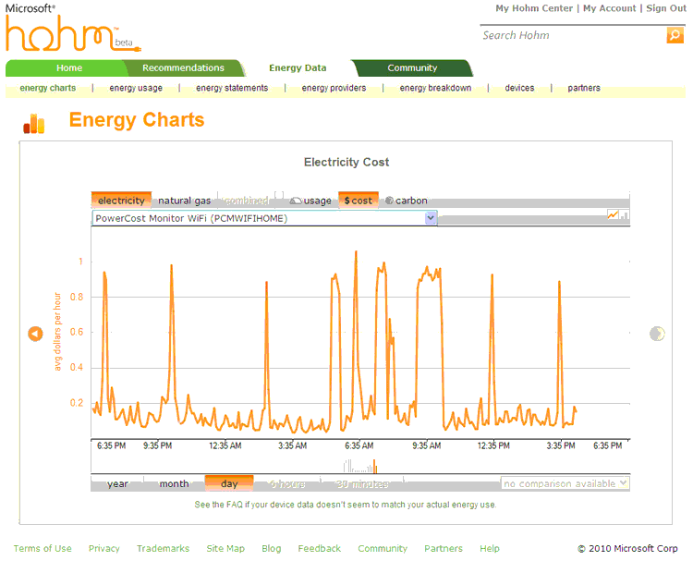Go to previous day with left arrow

click(x=35, y=334)
